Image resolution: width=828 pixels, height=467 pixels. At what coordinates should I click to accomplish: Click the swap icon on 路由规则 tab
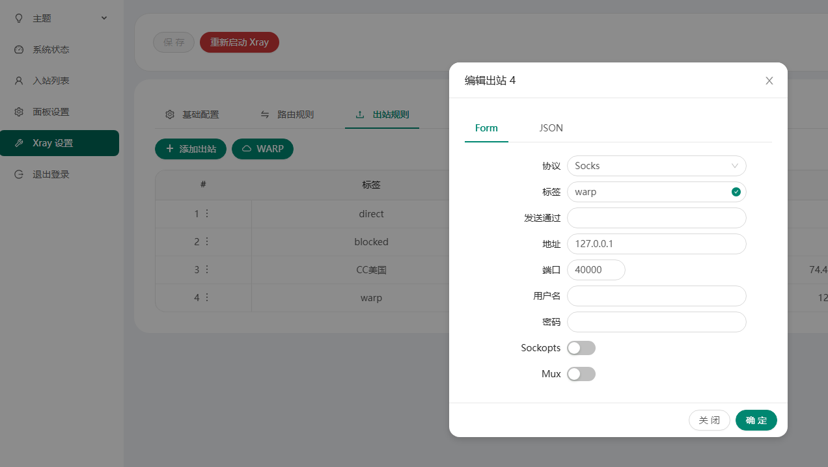pos(265,114)
